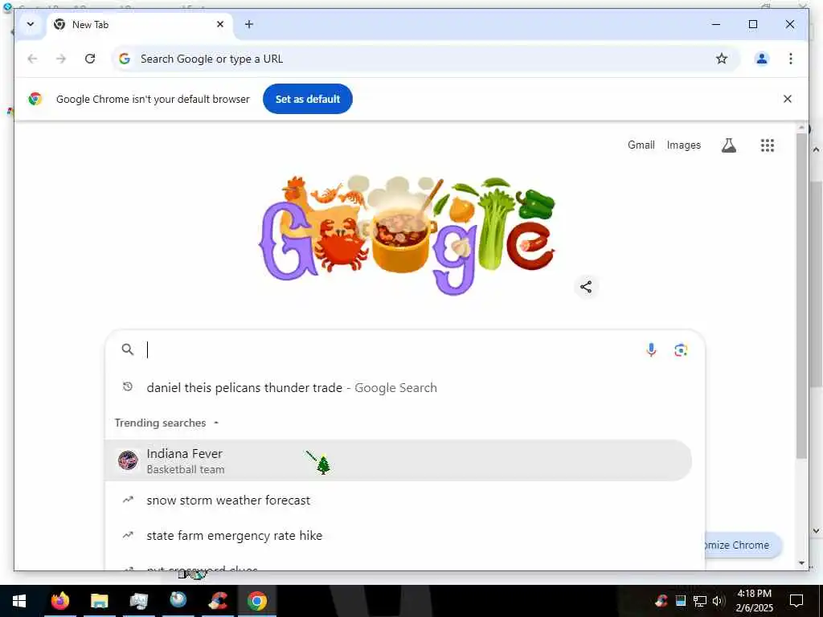Open the notification center icon
Viewport: 823px width, 617px height.
[x=796, y=601]
